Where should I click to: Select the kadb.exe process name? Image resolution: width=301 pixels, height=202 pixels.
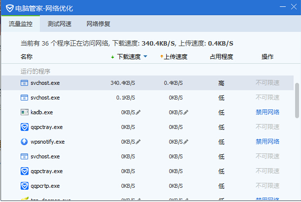point(42,112)
